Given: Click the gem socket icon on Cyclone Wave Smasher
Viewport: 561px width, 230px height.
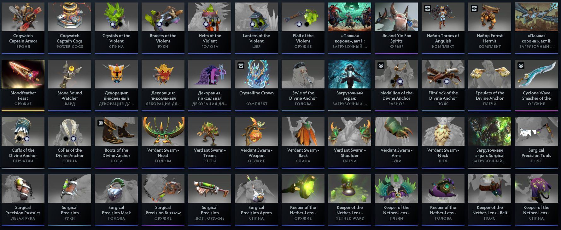Looking at the screenshot, I should 521,66.
